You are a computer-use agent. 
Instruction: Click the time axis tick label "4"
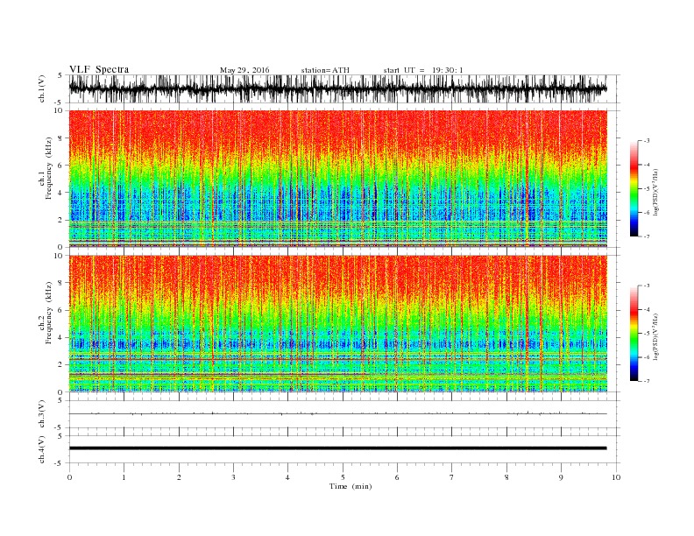coord(287,477)
